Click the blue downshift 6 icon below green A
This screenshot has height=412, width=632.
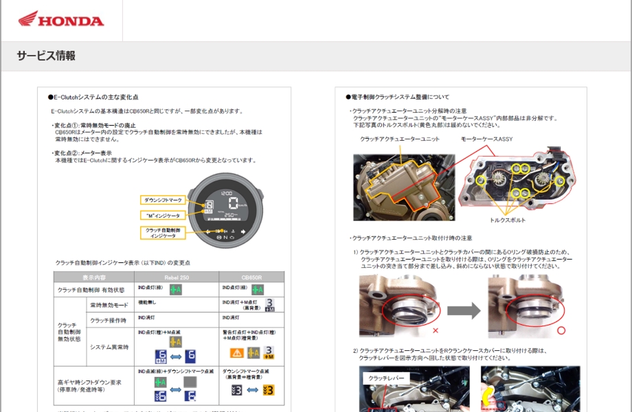point(161,396)
